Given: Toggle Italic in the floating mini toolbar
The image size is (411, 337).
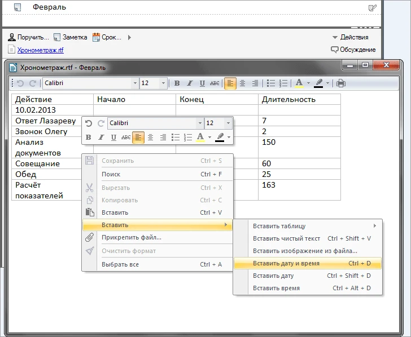Looking at the screenshot, I should 101,137.
